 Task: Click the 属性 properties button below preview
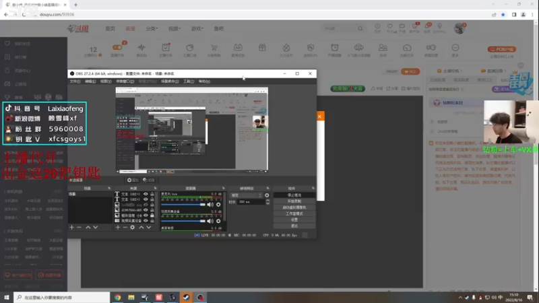coord(133,180)
